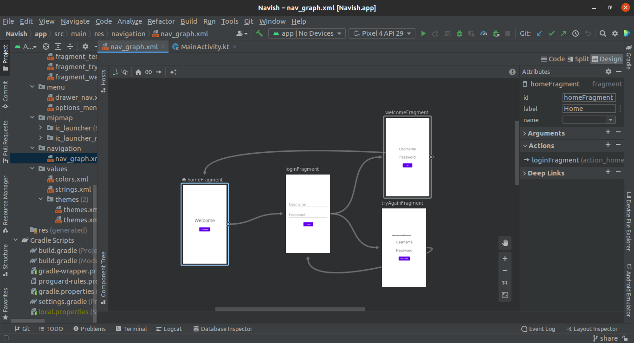
Task: Reset the graph zoom to 1:1
Action: (x=505, y=283)
